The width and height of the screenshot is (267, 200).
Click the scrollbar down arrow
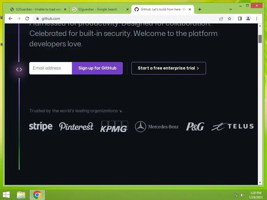(x=260, y=183)
